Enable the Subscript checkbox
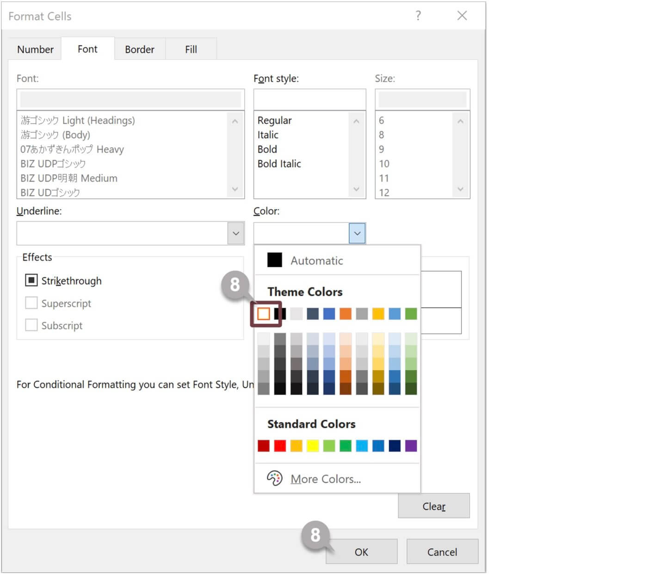The height and width of the screenshot is (575, 666). click(31, 325)
